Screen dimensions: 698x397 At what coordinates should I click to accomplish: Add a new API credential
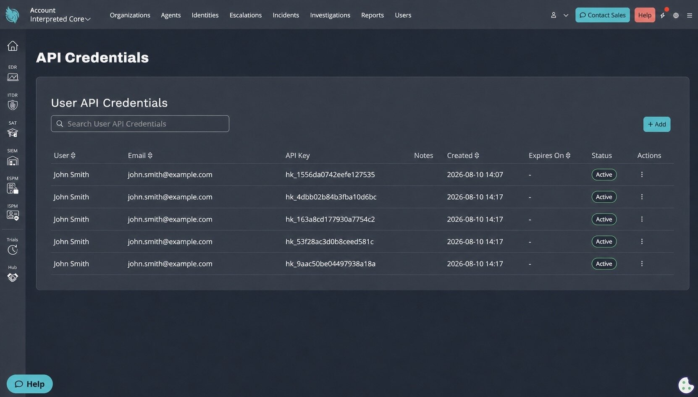(656, 124)
